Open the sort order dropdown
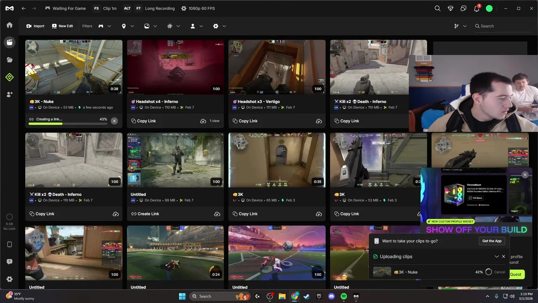 click(x=460, y=26)
